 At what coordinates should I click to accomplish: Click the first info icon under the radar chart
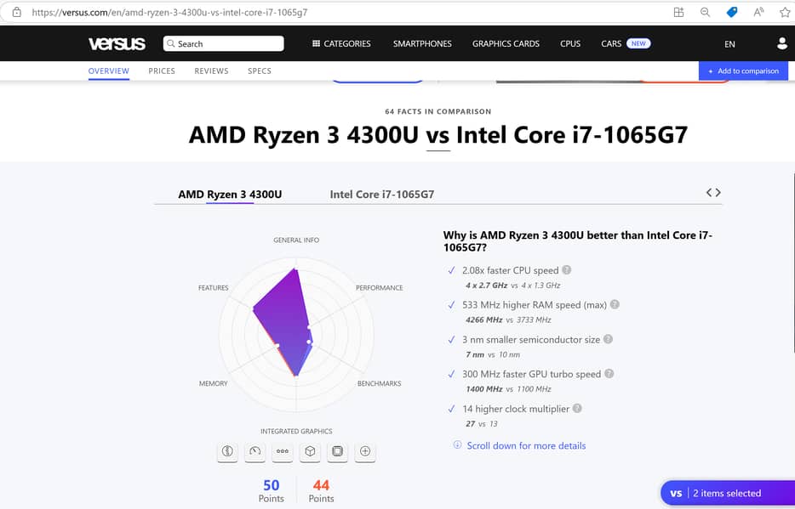pos(227,451)
